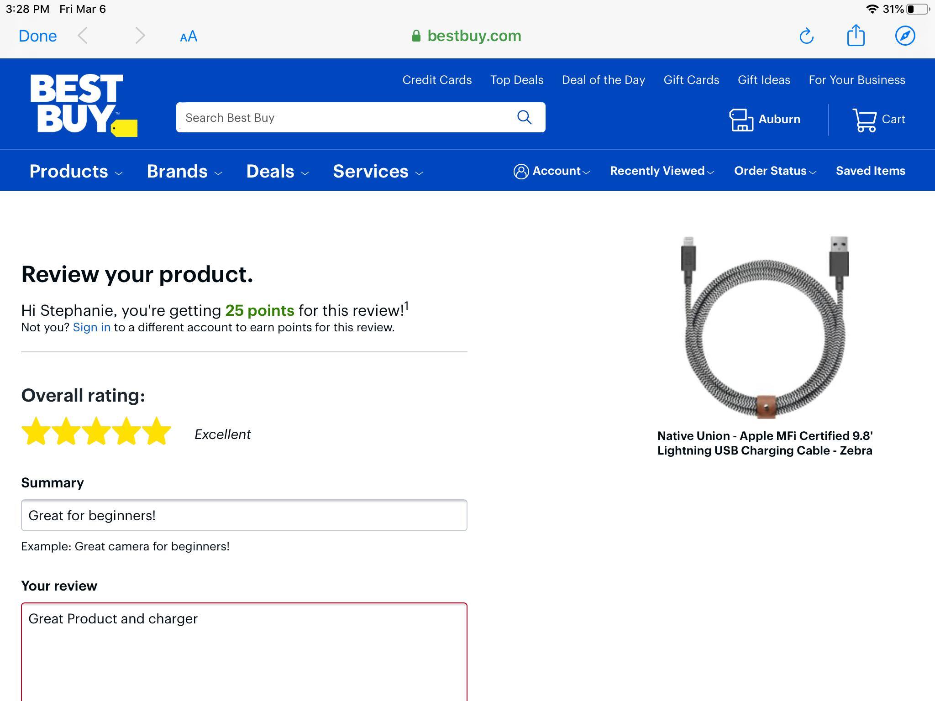The width and height of the screenshot is (935, 701).
Task: Select Gift Cards in the top menu
Action: tap(691, 80)
